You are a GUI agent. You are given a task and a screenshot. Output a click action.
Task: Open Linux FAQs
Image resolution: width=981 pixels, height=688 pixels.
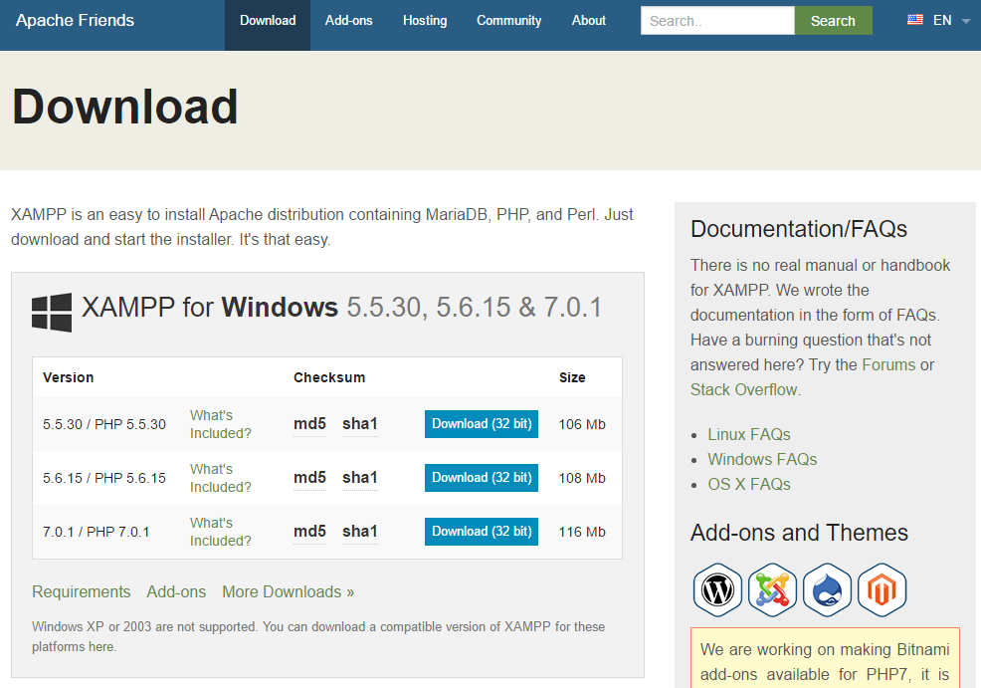click(x=749, y=434)
